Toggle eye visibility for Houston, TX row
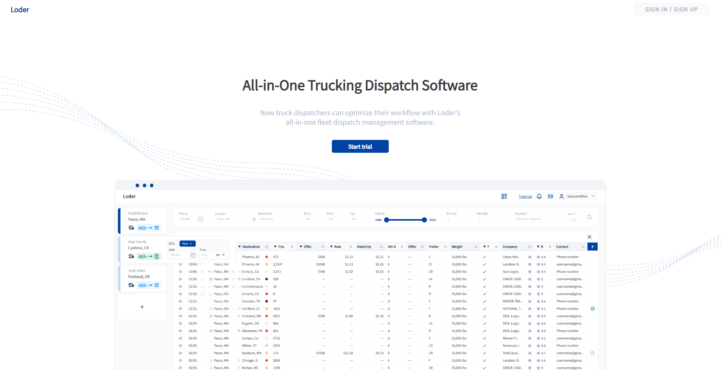The height and width of the screenshot is (370, 721). (181, 301)
